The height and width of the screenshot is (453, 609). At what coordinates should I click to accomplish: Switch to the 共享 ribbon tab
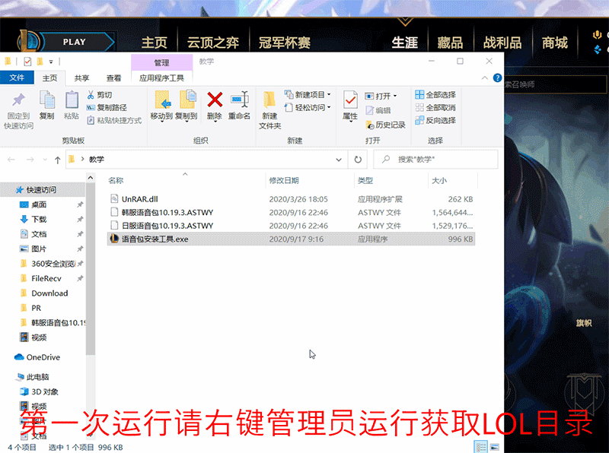click(81, 78)
